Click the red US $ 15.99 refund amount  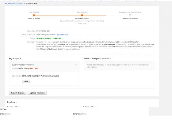pyautogui.click(x=34, y=68)
